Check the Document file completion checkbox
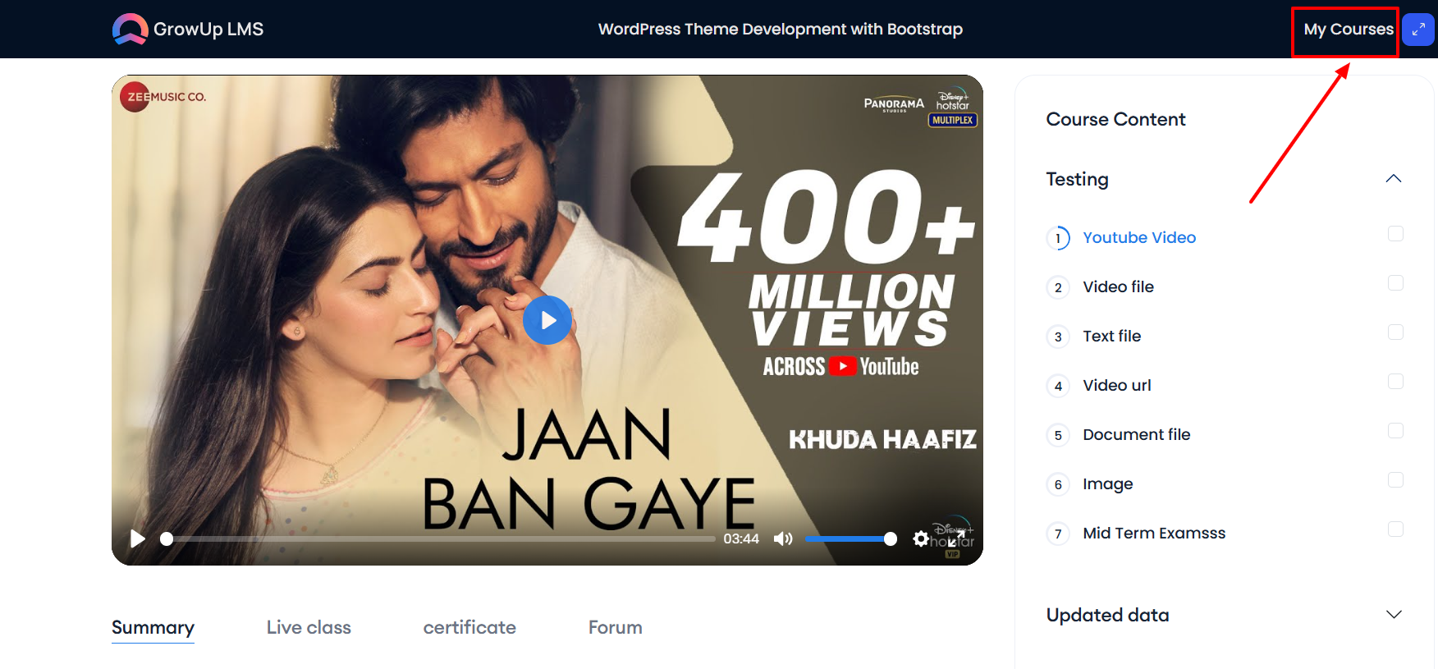 pos(1395,431)
